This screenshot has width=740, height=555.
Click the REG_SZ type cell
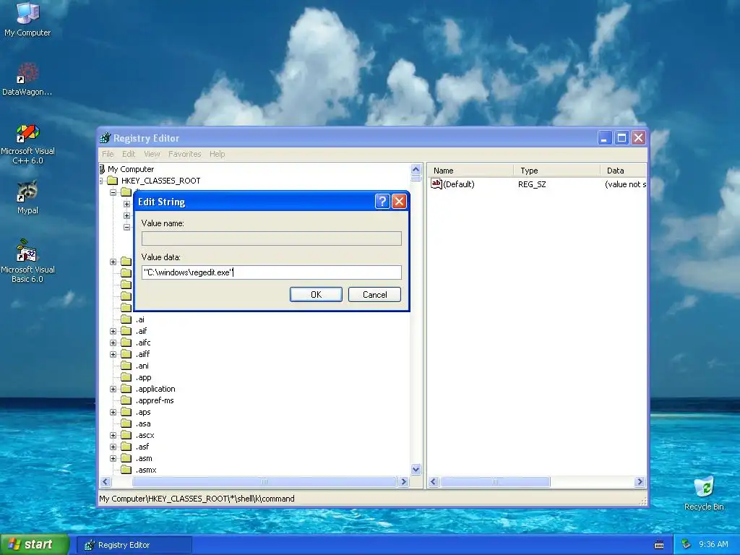[532, 184]
